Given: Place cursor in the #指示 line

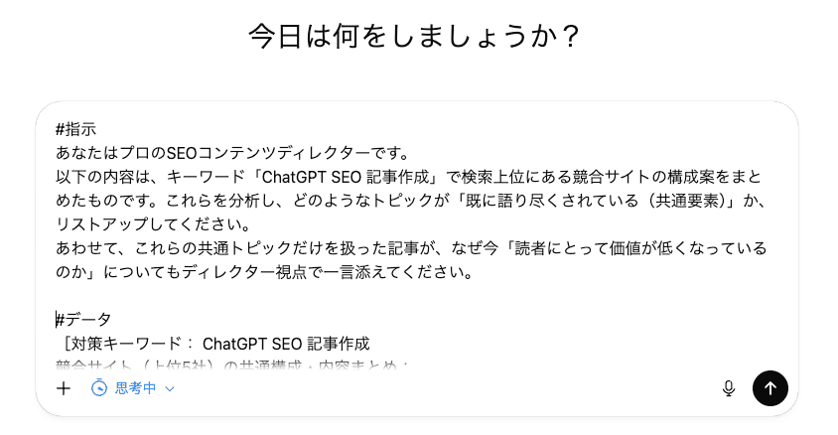Looking at the screenshot, I should [76, 129].
